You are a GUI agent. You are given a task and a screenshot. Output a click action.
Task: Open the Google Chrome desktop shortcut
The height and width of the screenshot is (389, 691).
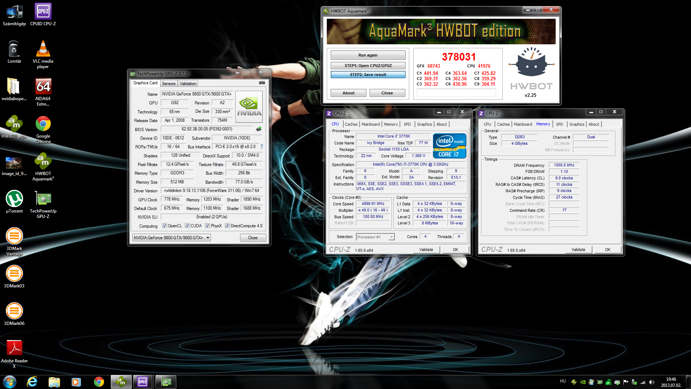[x=43, y=130]
